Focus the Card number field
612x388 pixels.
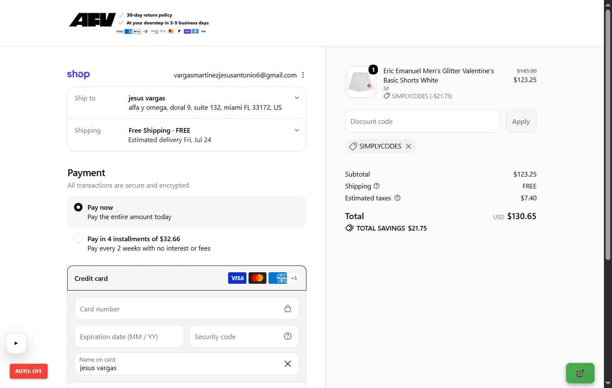pos(187,308)
